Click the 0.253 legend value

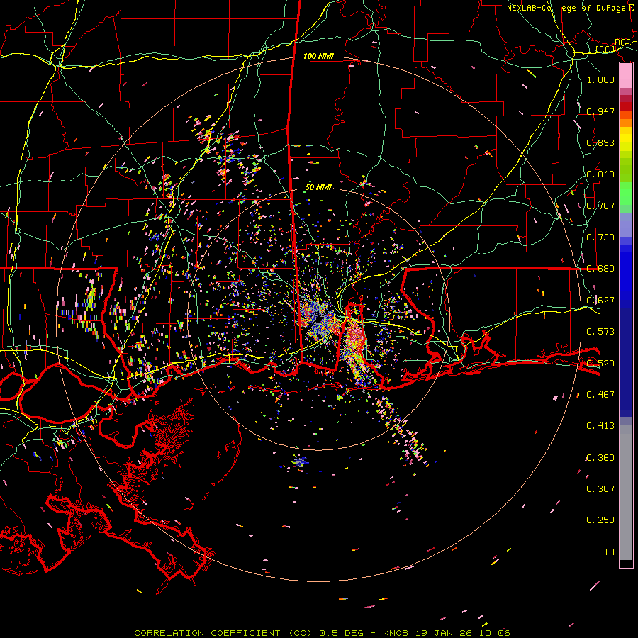click(600, 520)
